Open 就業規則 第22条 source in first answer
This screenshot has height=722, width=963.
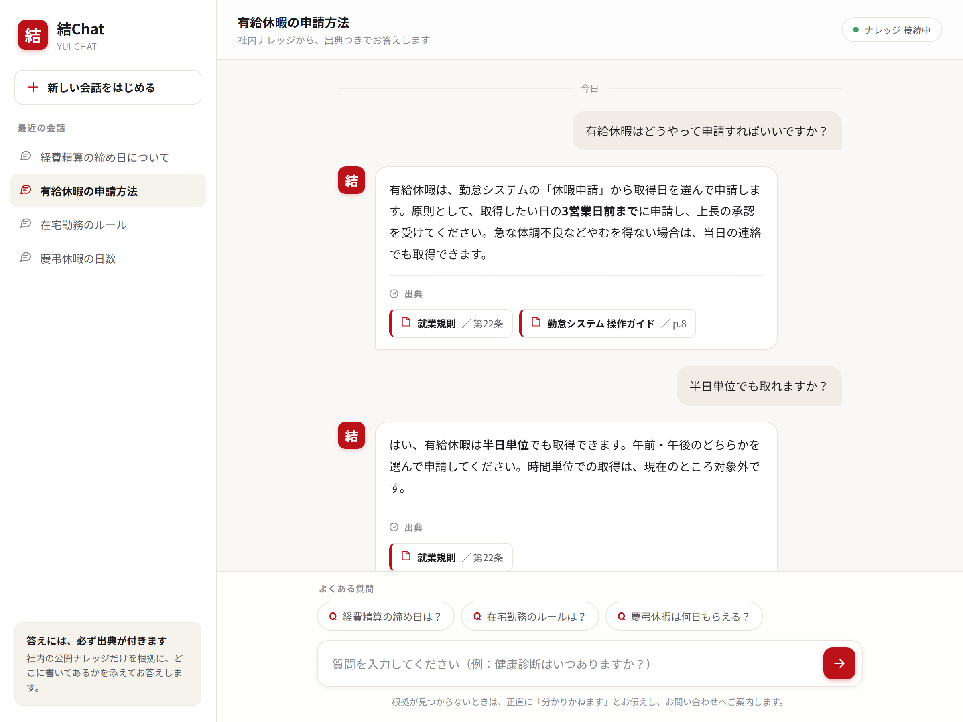[451, 323]
